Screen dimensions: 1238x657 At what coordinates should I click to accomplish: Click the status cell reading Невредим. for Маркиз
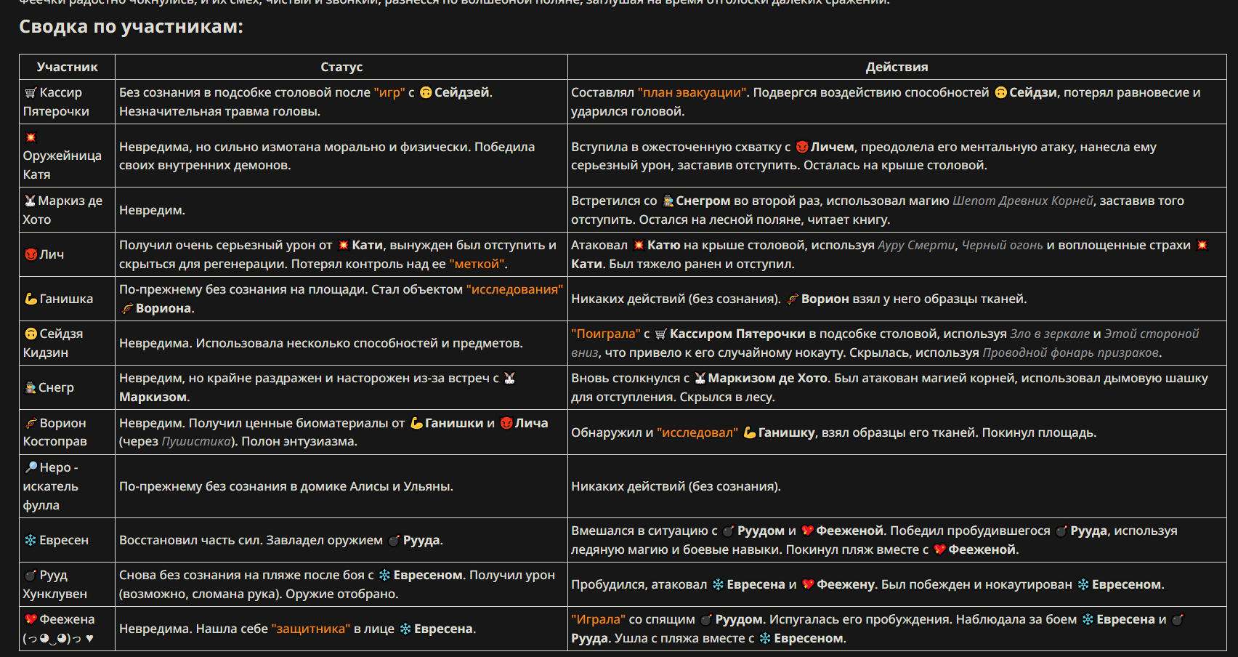pos(341,210)
